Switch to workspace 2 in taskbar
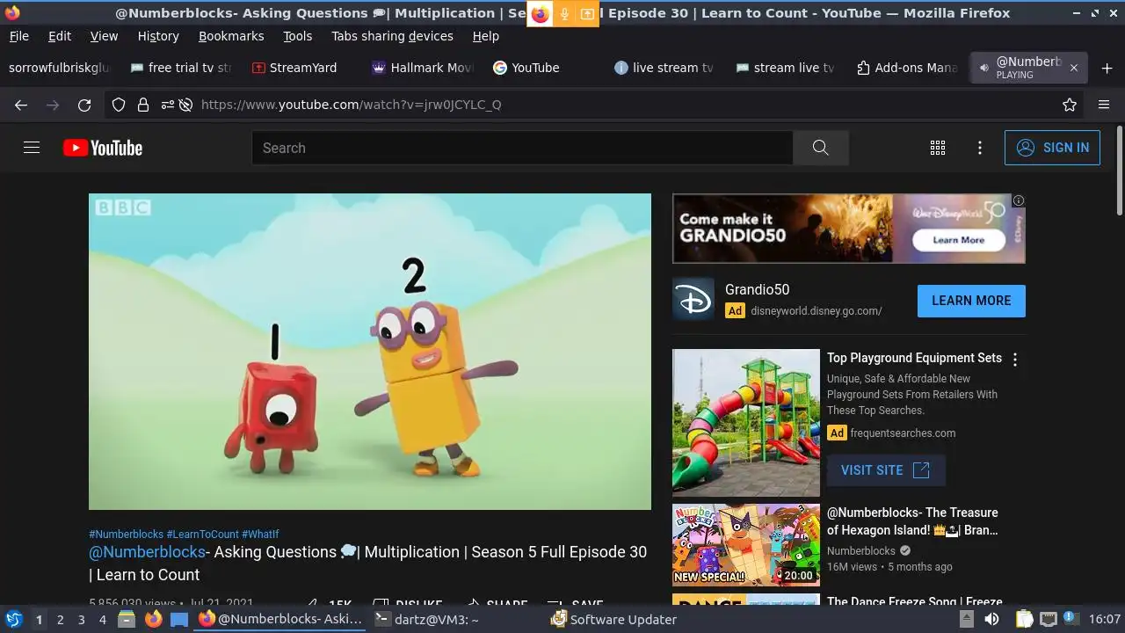Image resolution: width=1125 pixels, height=633 pixels. pyautogui.click(x=60, y=619)
